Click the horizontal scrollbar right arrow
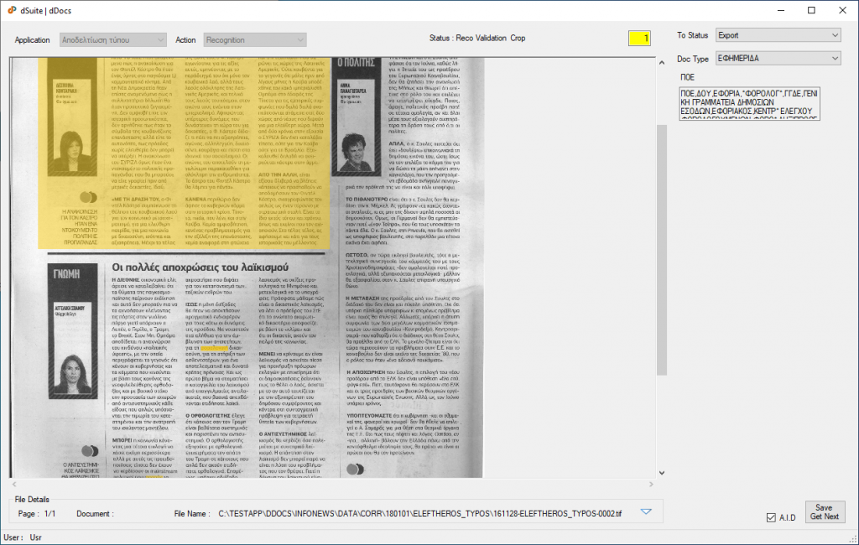 650,485
